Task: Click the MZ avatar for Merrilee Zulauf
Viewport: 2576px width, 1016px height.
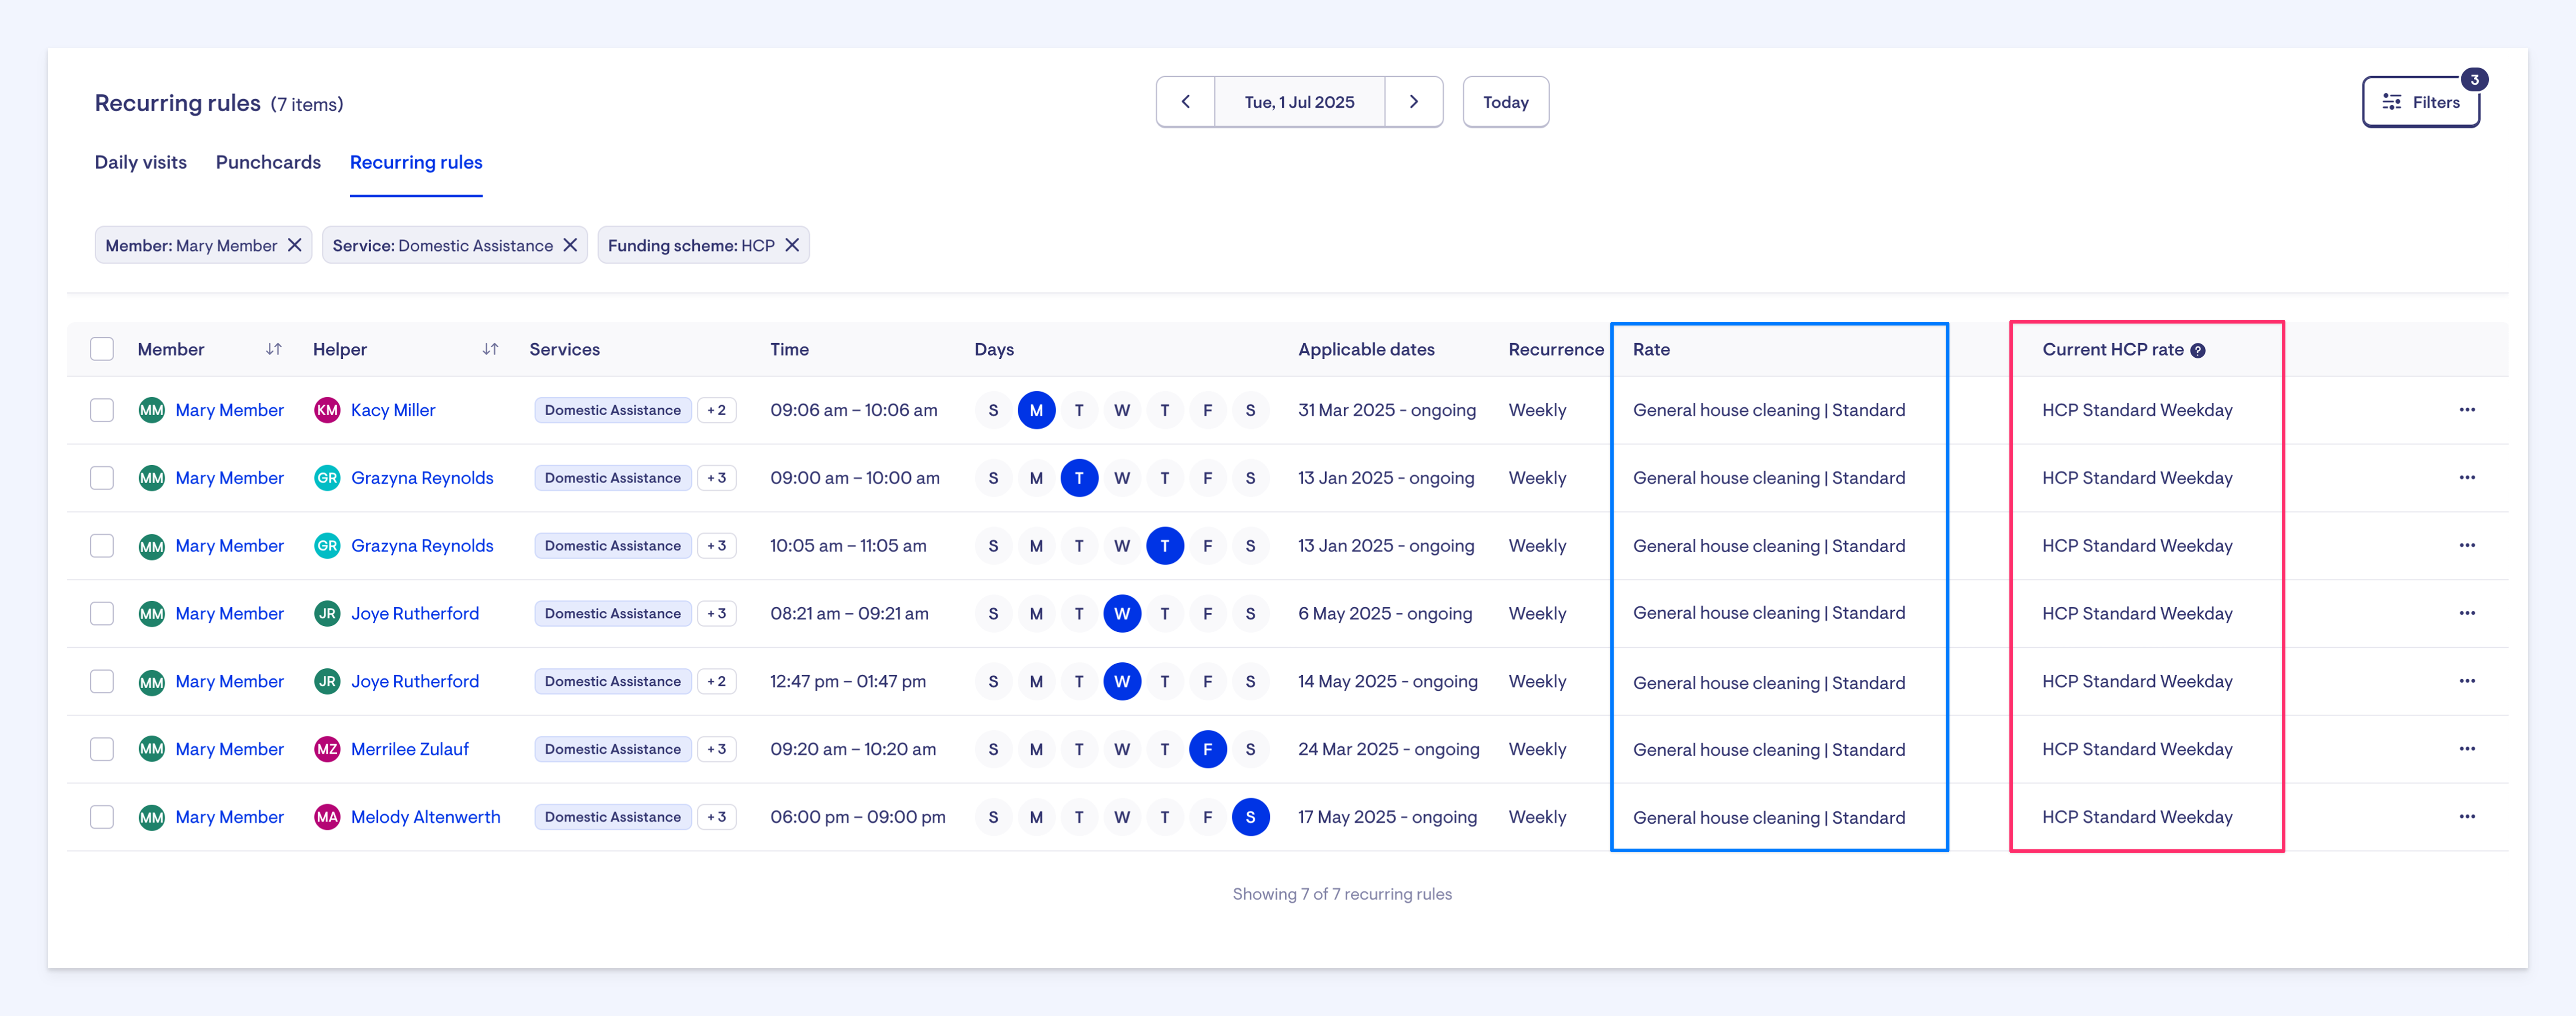Action: tap(327, 749)
